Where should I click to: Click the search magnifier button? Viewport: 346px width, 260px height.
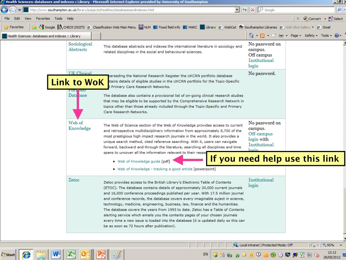(x=339, y=10)
